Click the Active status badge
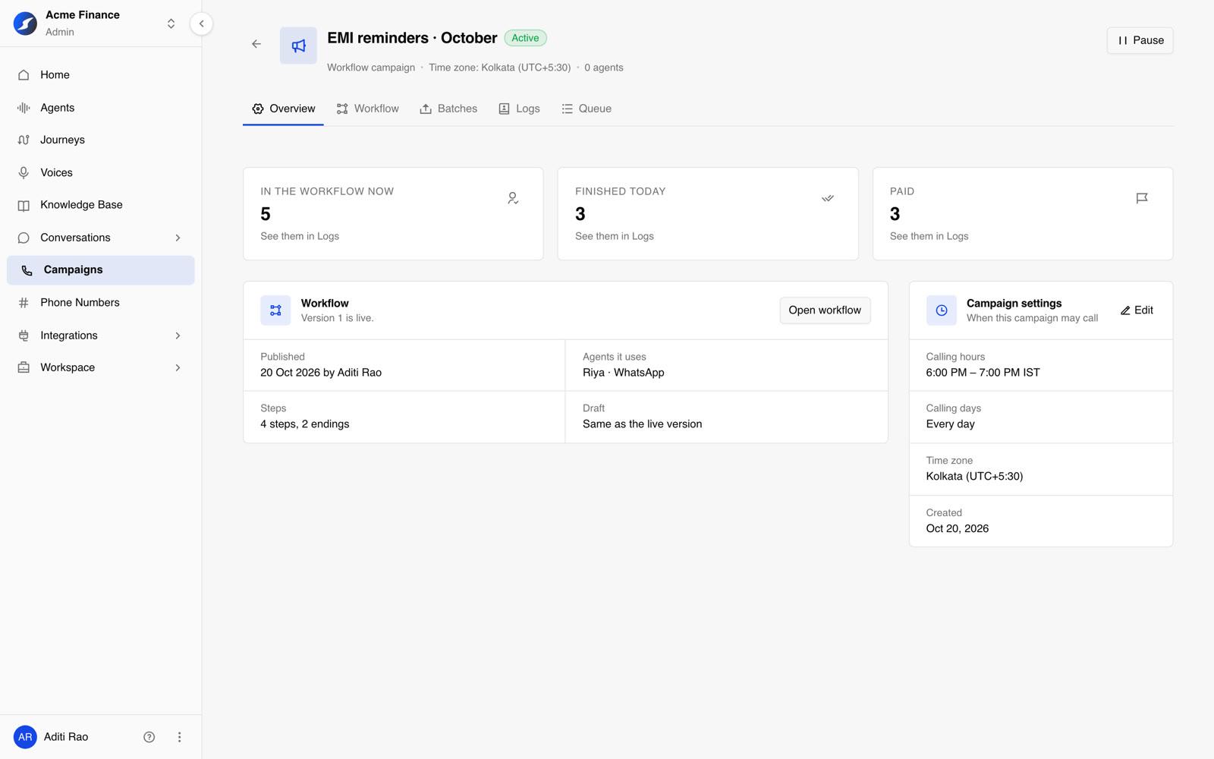 [525, 38]
